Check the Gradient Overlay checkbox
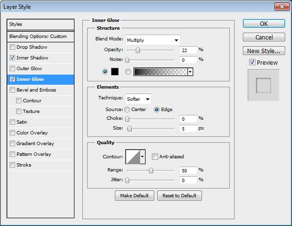This screenshot has height=226, width=292. [x=12, y=144]
